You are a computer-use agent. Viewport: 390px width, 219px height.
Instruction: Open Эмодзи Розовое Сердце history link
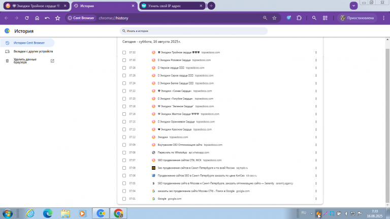point(174,60)
